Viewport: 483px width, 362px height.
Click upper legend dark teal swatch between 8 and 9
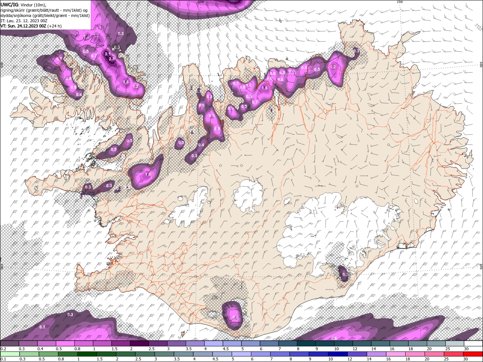(x=306, y=344)
